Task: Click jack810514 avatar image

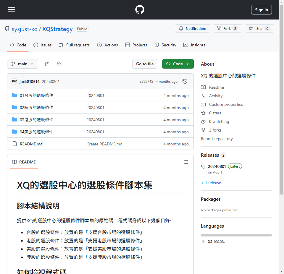Action: pos(14,82)
